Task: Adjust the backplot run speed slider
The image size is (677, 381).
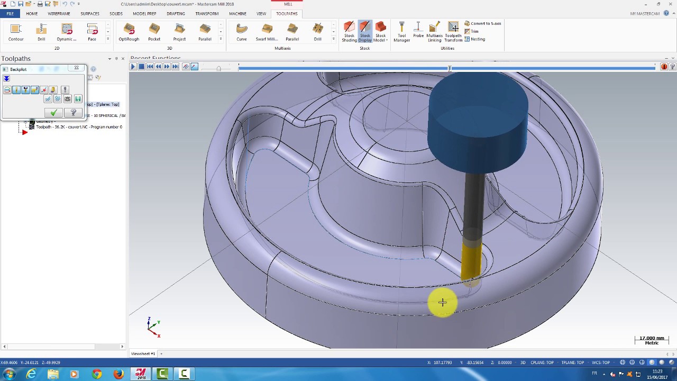Action: pos(218,68)
